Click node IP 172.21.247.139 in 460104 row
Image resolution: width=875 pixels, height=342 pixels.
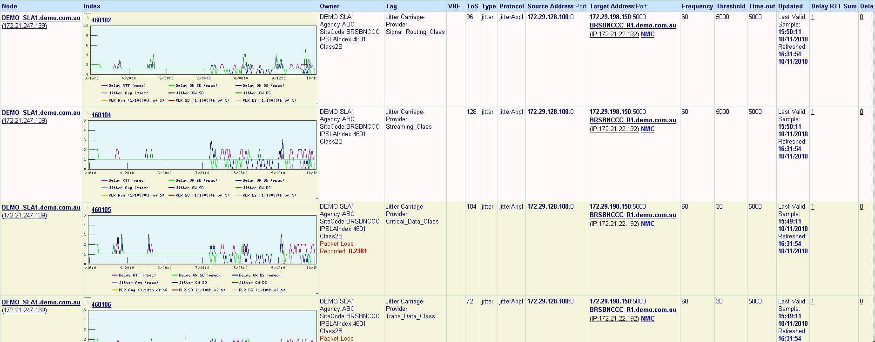pos(25,120)
